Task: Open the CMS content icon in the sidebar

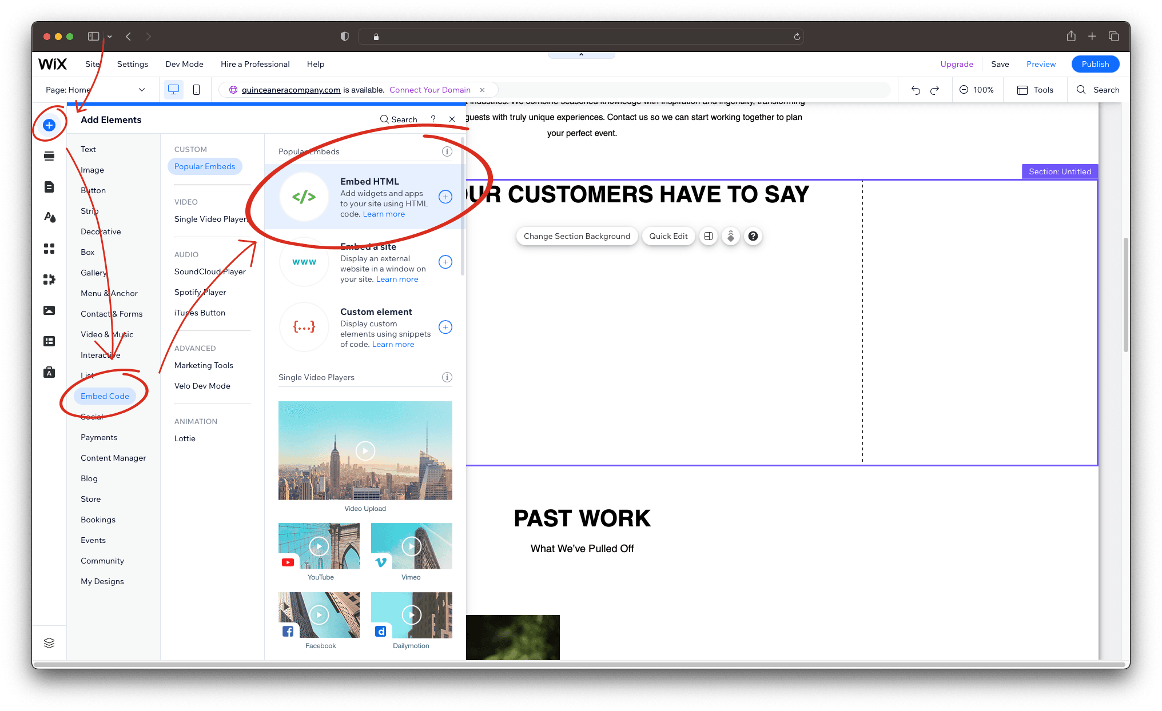Action: tap(49, 341)
